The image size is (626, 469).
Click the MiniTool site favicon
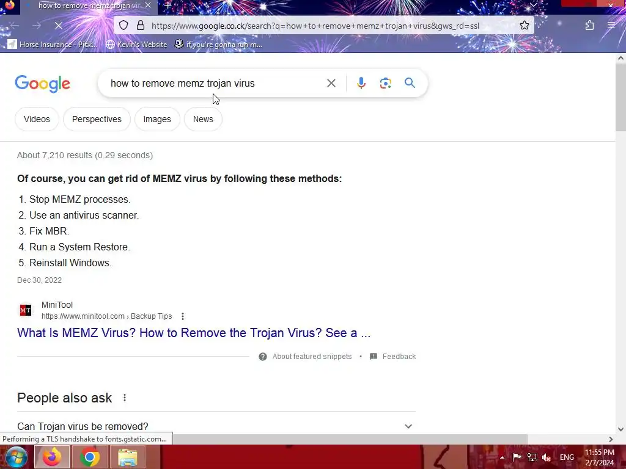click(26, 310)
